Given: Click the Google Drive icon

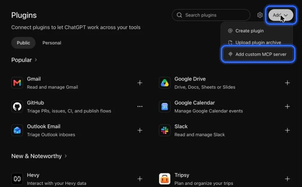Looking at the screenshot, I should [x=165, y=83].
